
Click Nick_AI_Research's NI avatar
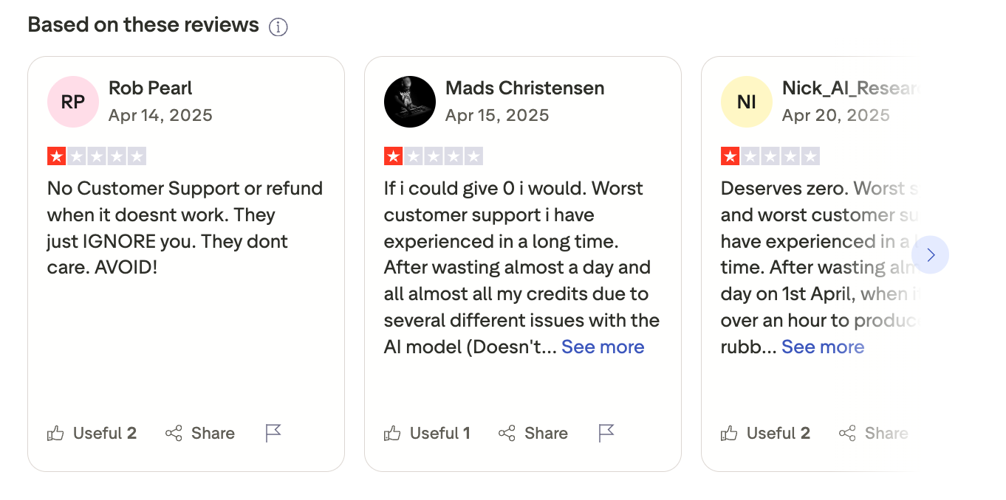click(x=746, y=101)
